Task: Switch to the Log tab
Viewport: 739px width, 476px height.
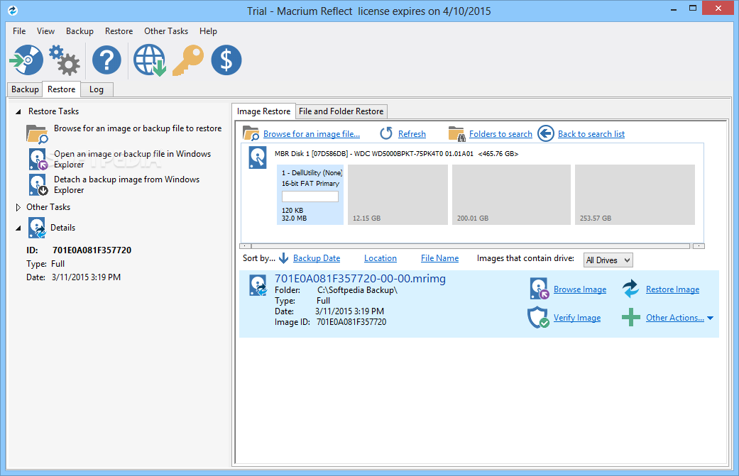Action: [x=97, y=89]
